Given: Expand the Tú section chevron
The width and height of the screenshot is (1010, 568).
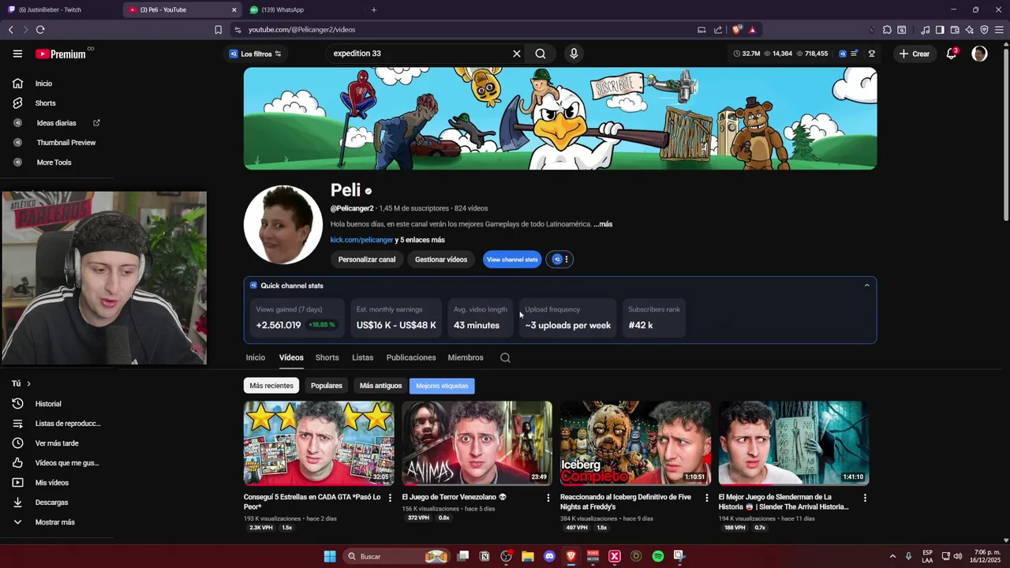Looking at the screenshot, I should point(28,383).
